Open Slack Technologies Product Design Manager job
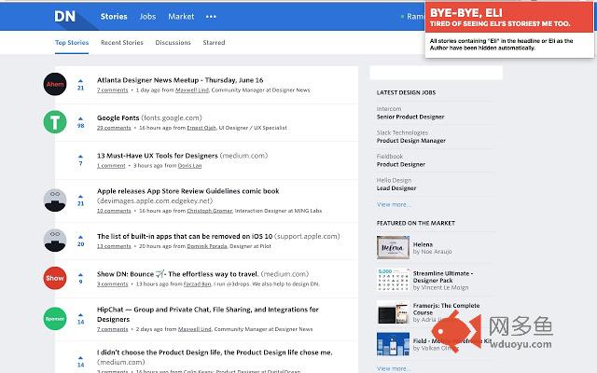 pyautogui.click(x=411, y=141)
